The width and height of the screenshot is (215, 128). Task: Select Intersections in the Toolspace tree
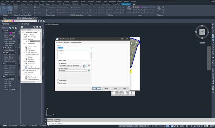coord(32,64)
